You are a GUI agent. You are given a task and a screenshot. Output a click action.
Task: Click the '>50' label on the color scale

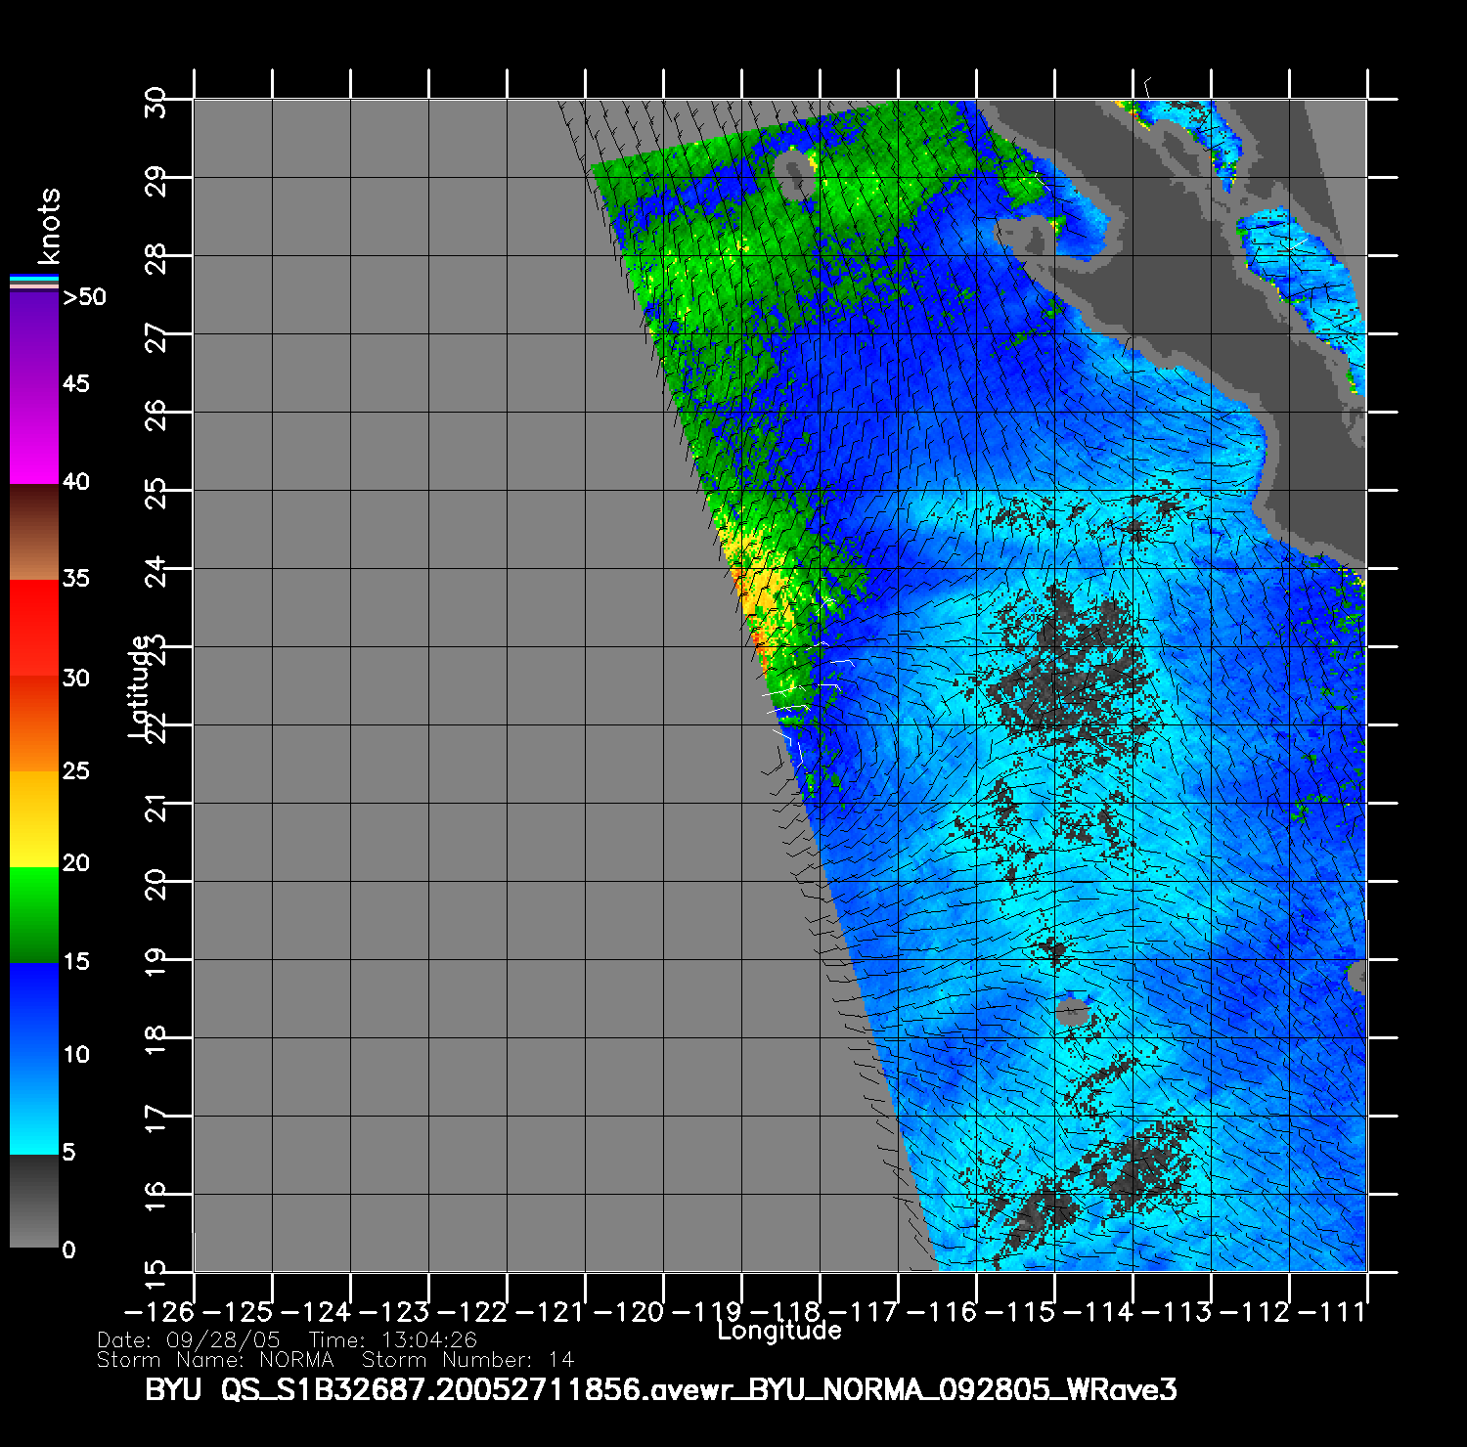(x=84, y=297)
